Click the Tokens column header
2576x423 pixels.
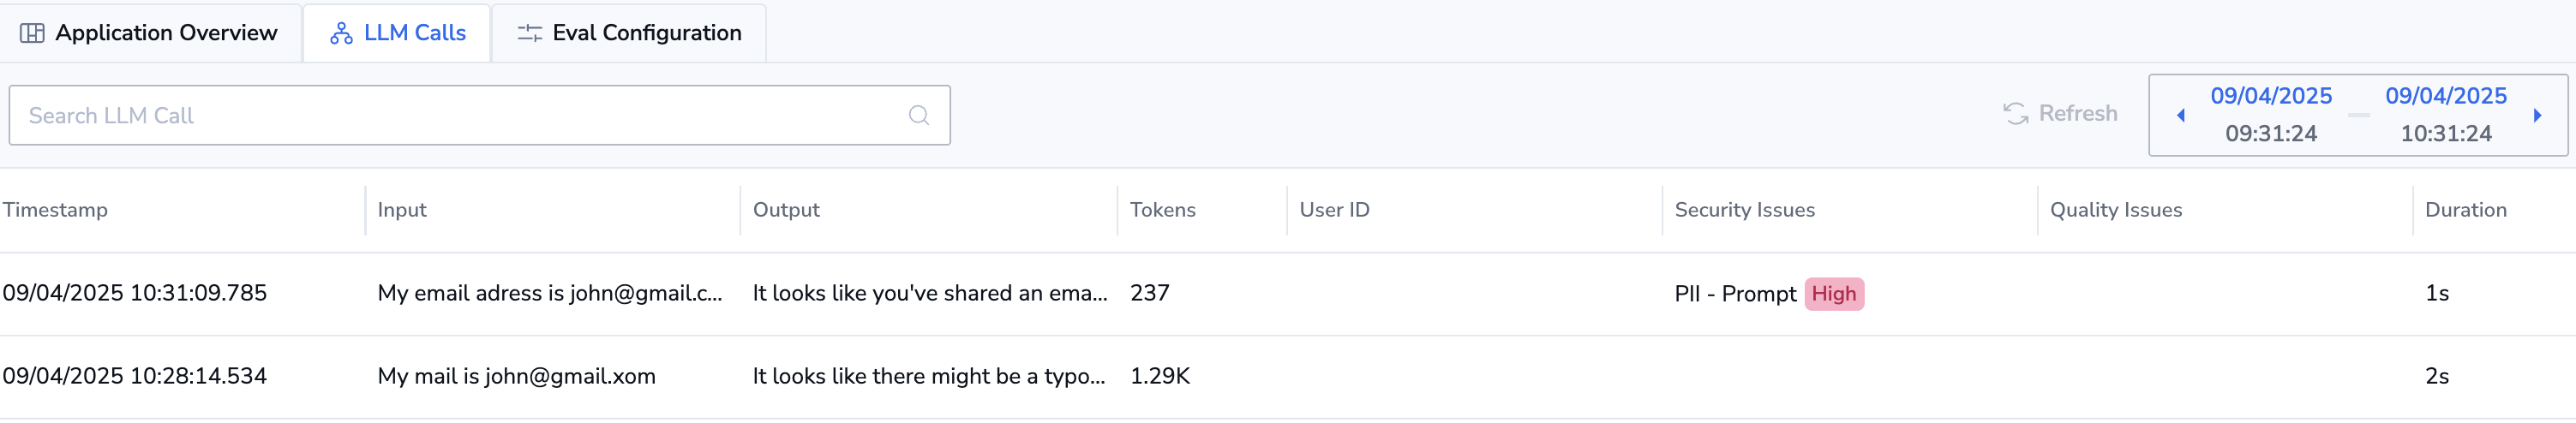point(1163,210)
